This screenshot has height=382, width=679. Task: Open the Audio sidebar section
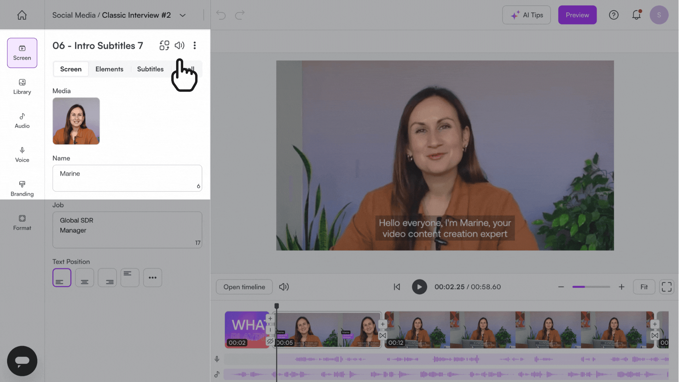coord(22,121)
